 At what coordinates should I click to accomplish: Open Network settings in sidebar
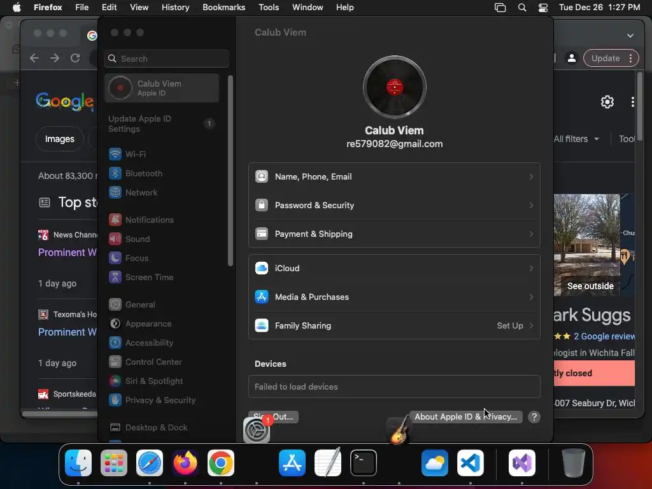pos(132,192)
